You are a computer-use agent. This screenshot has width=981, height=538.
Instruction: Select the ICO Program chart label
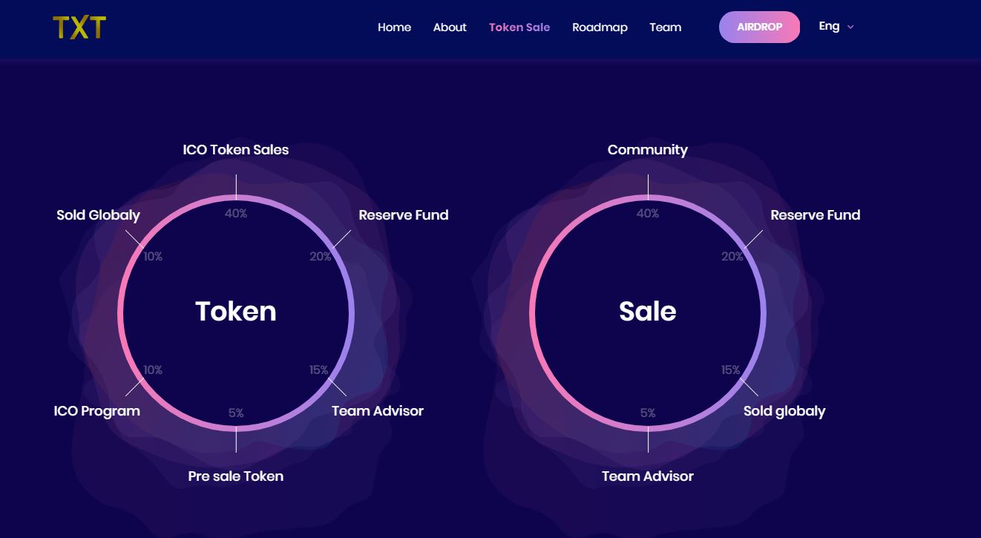click(96, 411)
